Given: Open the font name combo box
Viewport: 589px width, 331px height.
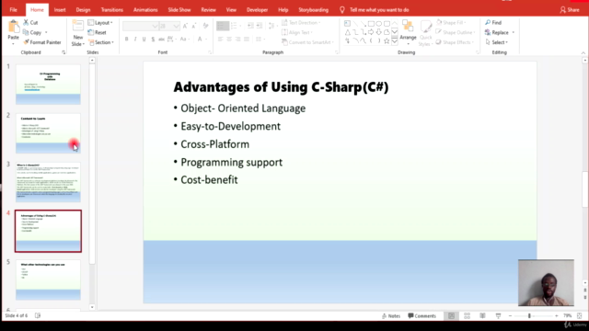Looking at the screenshot, I should [x=140, y=26].
